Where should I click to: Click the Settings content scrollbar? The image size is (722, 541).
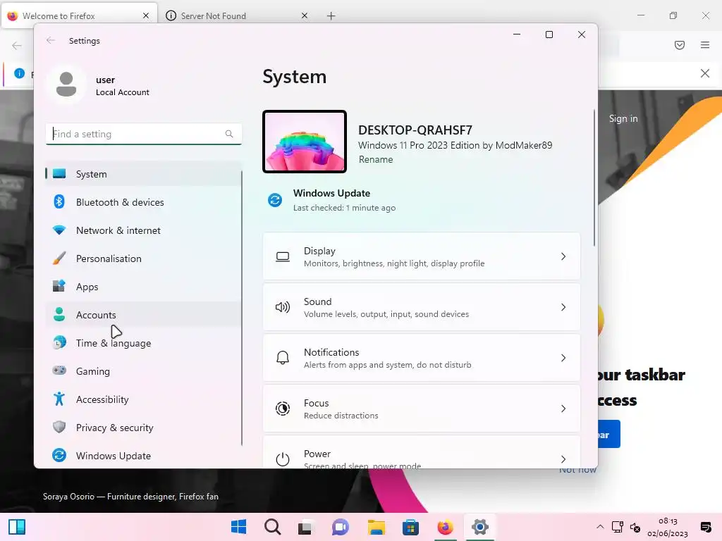(x=594, y=178)
